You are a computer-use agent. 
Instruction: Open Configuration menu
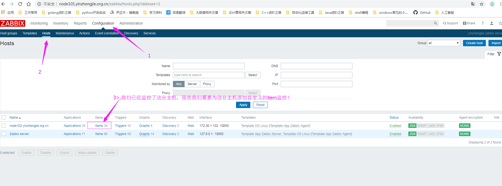pos(103,23)
